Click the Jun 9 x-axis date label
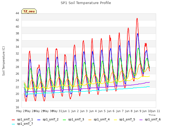This screenshot has width=172, height=129. pos(138,111)
